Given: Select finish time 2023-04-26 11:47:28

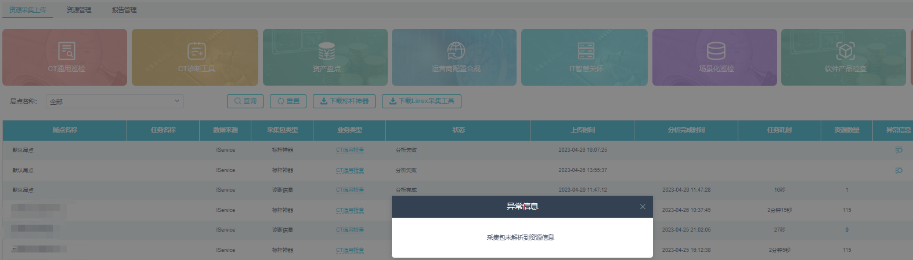Looking at the screenshot, I should (686, 190).
